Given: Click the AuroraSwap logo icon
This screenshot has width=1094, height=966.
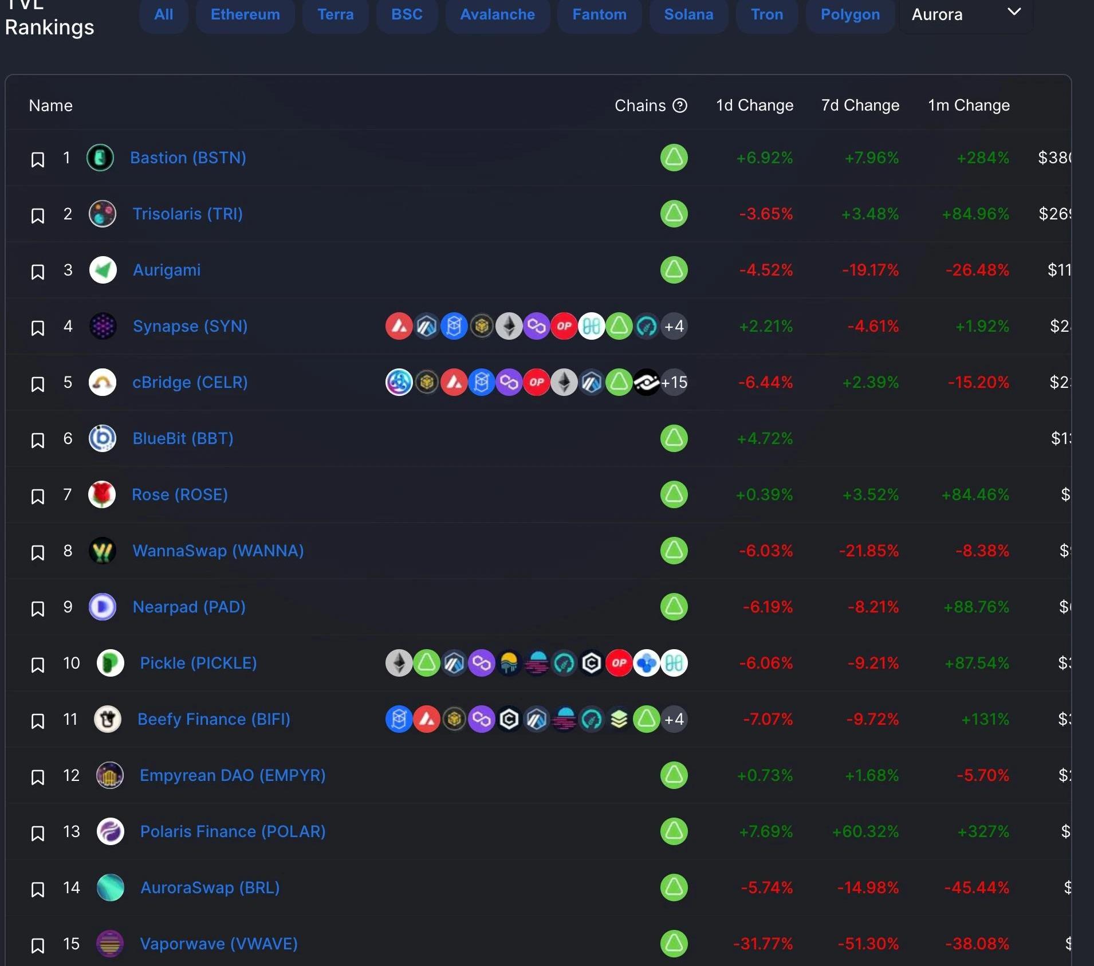Looking at the screenshot, I should click(111, 888).
